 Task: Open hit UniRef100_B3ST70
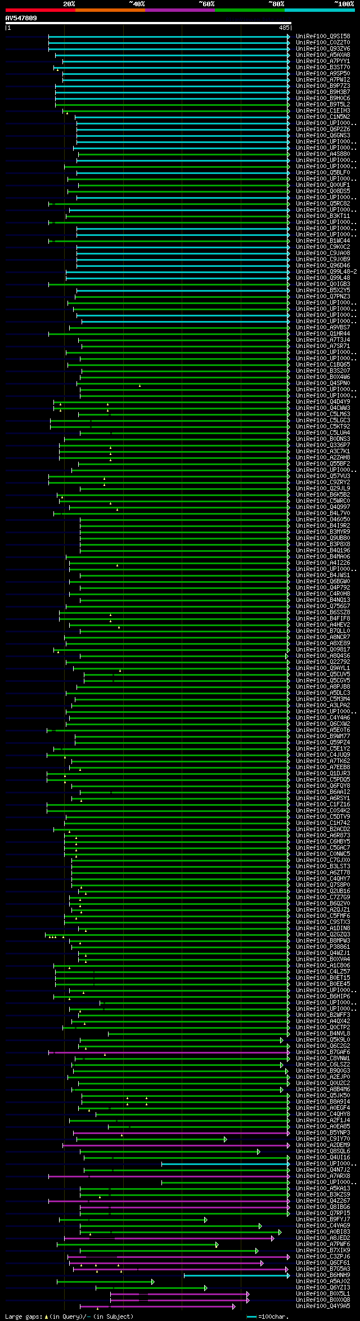point(323,67)
